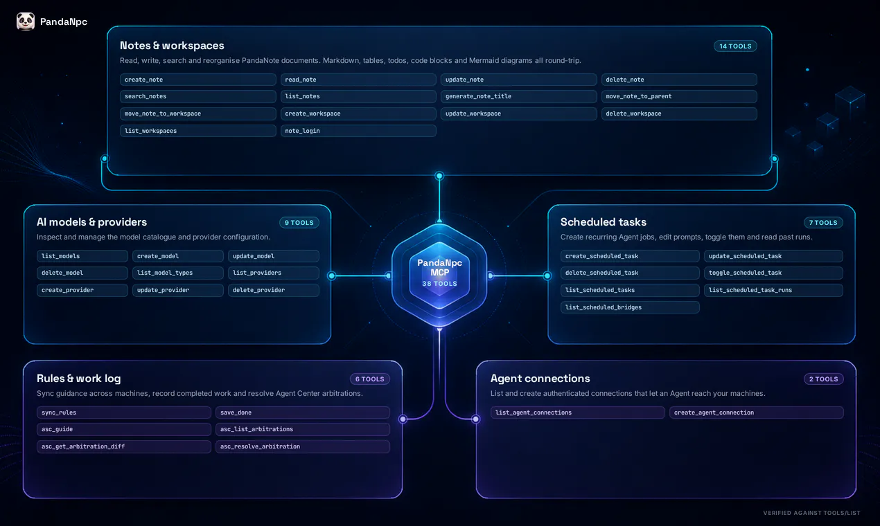Select generate_note_title chip

(518, 97)
